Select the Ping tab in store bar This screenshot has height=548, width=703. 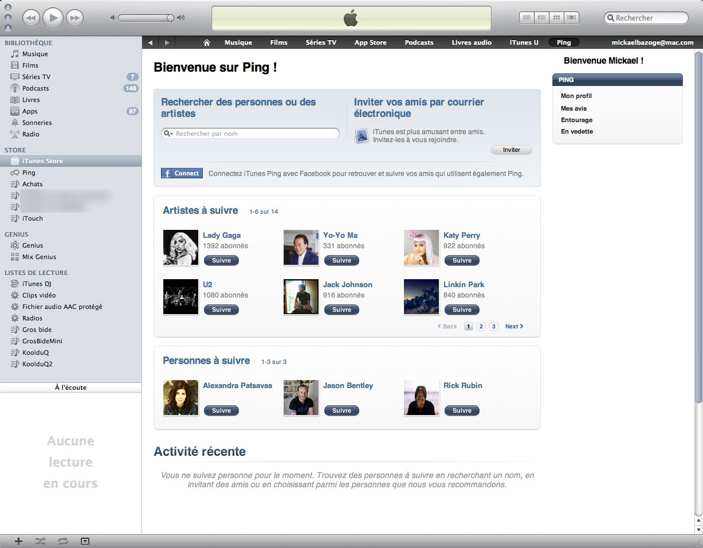tap(564, 42)
